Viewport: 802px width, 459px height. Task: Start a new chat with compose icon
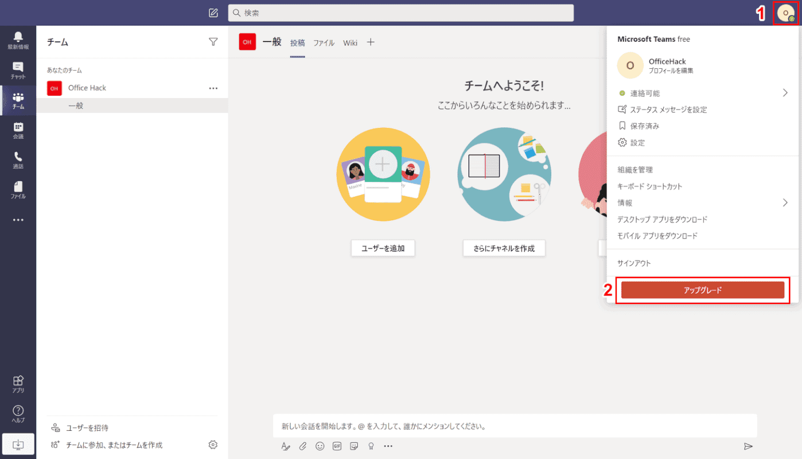(x=213, y=13)
